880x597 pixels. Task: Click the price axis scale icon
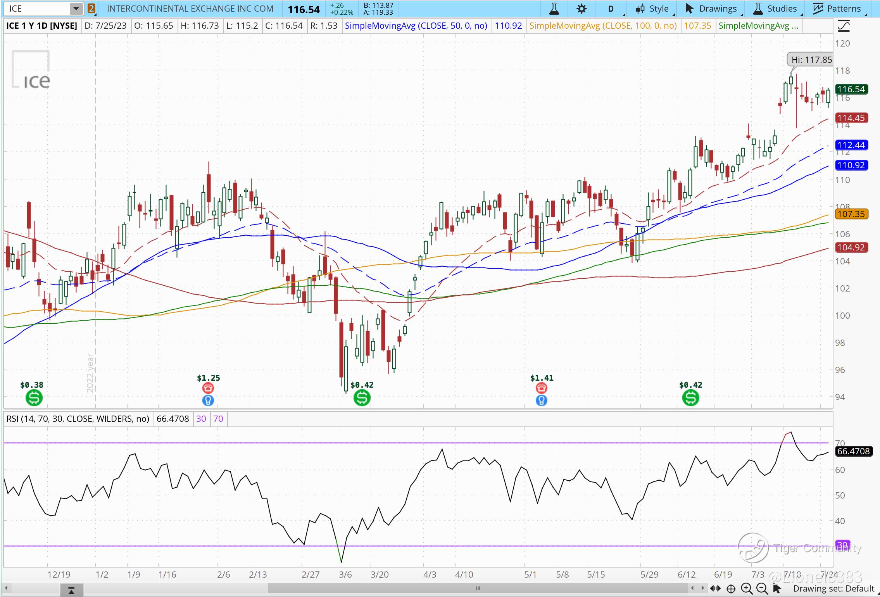pos(844,26)
